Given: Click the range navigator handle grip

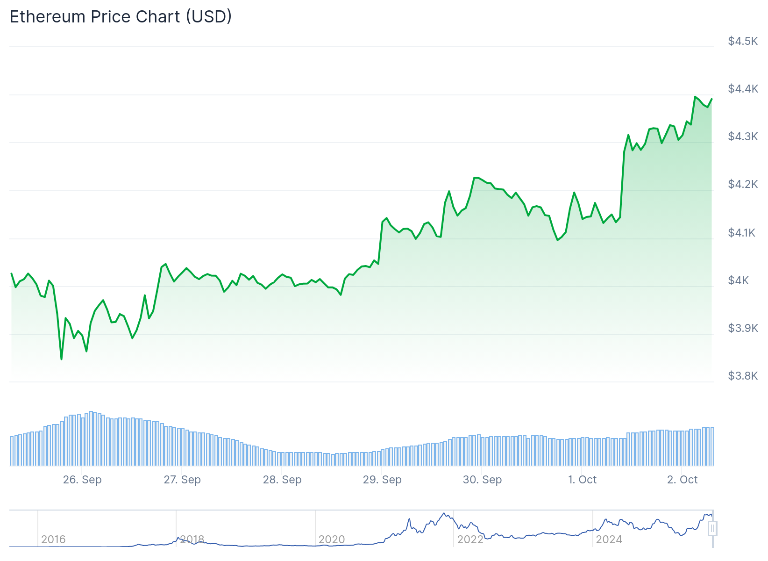Looking at the screenshot, I should pos(712,529).
